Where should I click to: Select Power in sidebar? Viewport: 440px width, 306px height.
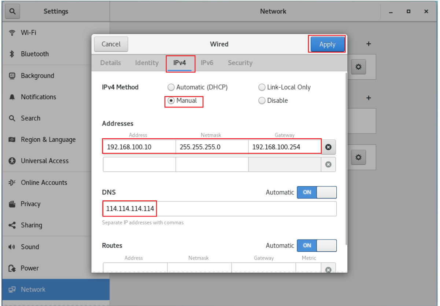click(56, 268)
